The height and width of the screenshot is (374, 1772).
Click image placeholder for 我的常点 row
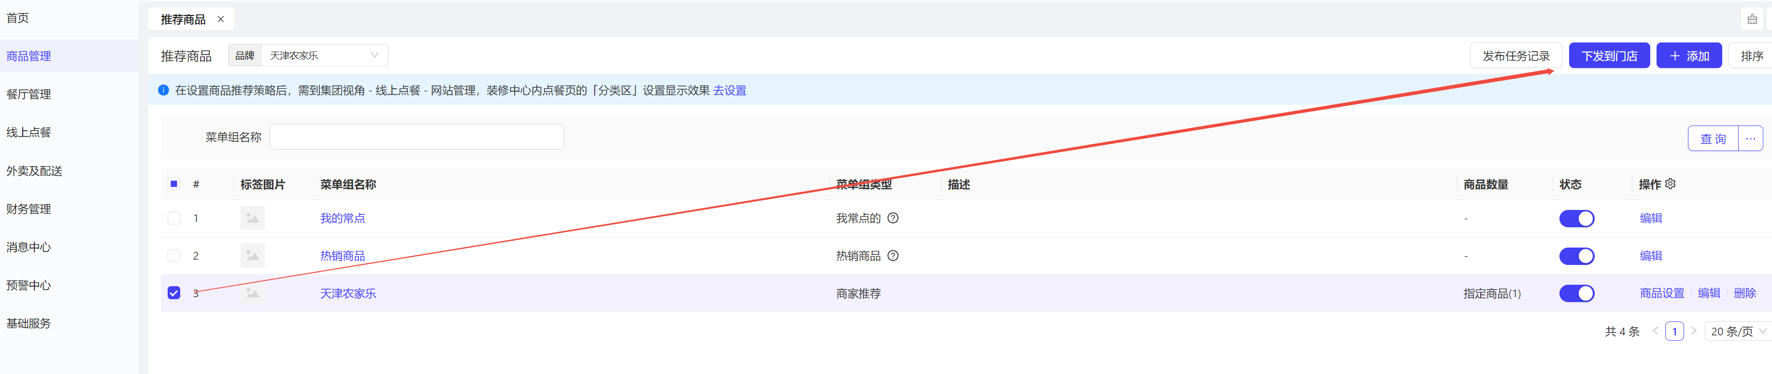(253, 218)
